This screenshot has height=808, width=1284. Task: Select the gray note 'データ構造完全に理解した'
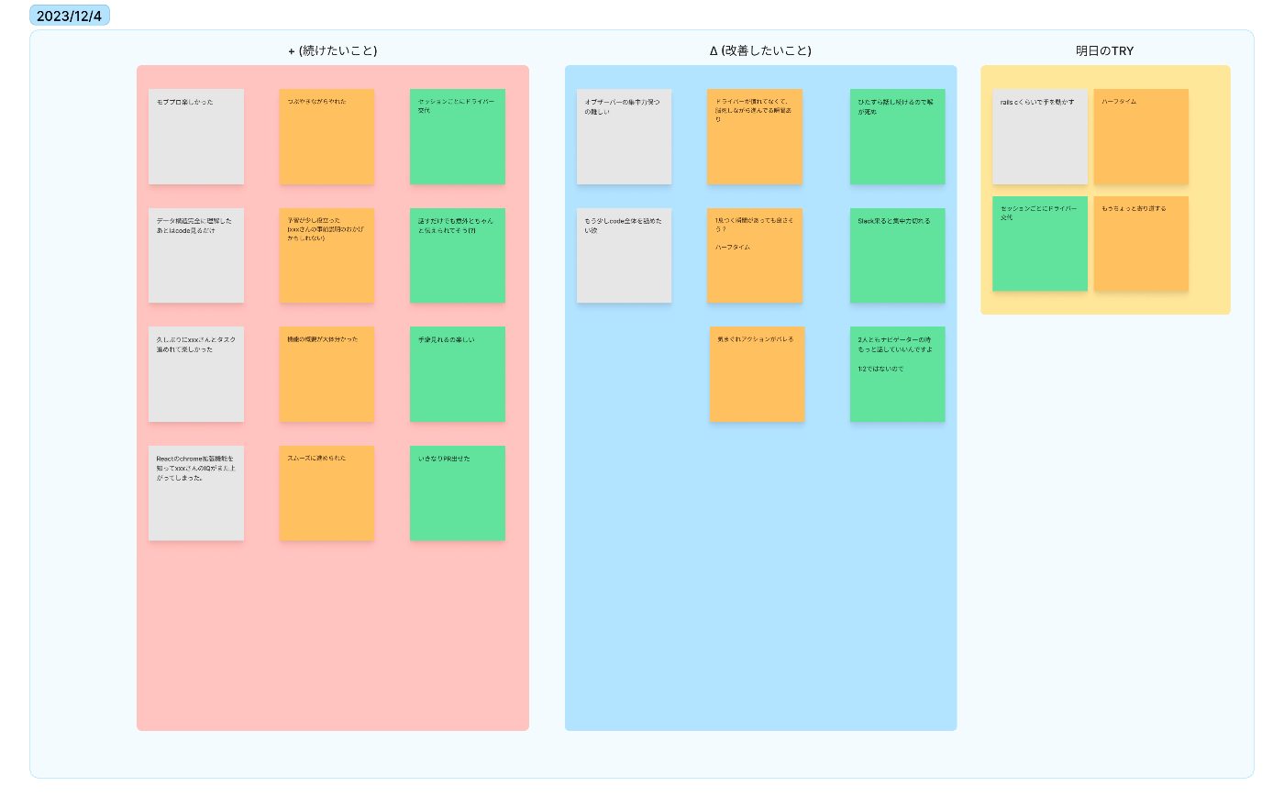coord(196,255)
